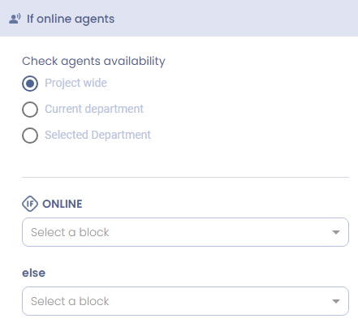Screen dimensions: 358x323
Task: Click placeholder text in else block selector
Action: click(70, 301)
